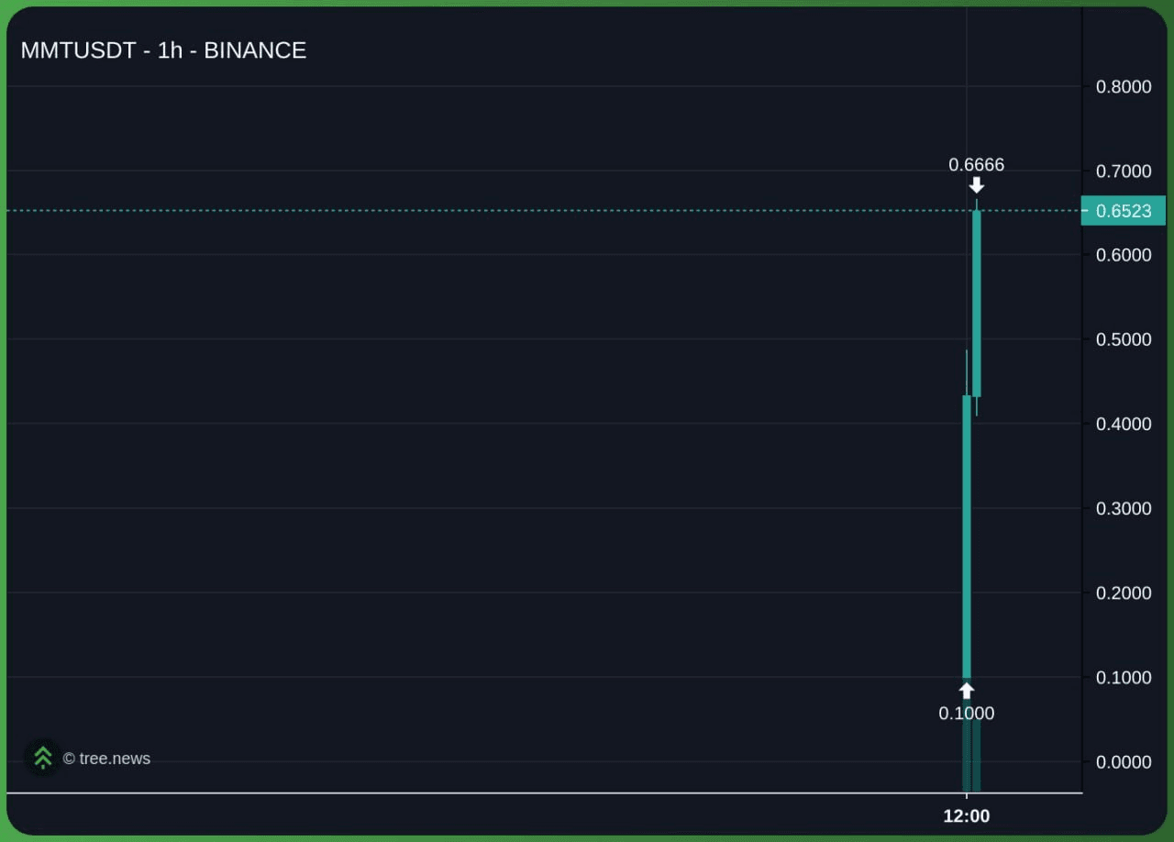Viewport: 1174px width, 842px height.
Task: Click the 0.5000 price axis label
Action: pyautogui.click(x=1124, y=339)
